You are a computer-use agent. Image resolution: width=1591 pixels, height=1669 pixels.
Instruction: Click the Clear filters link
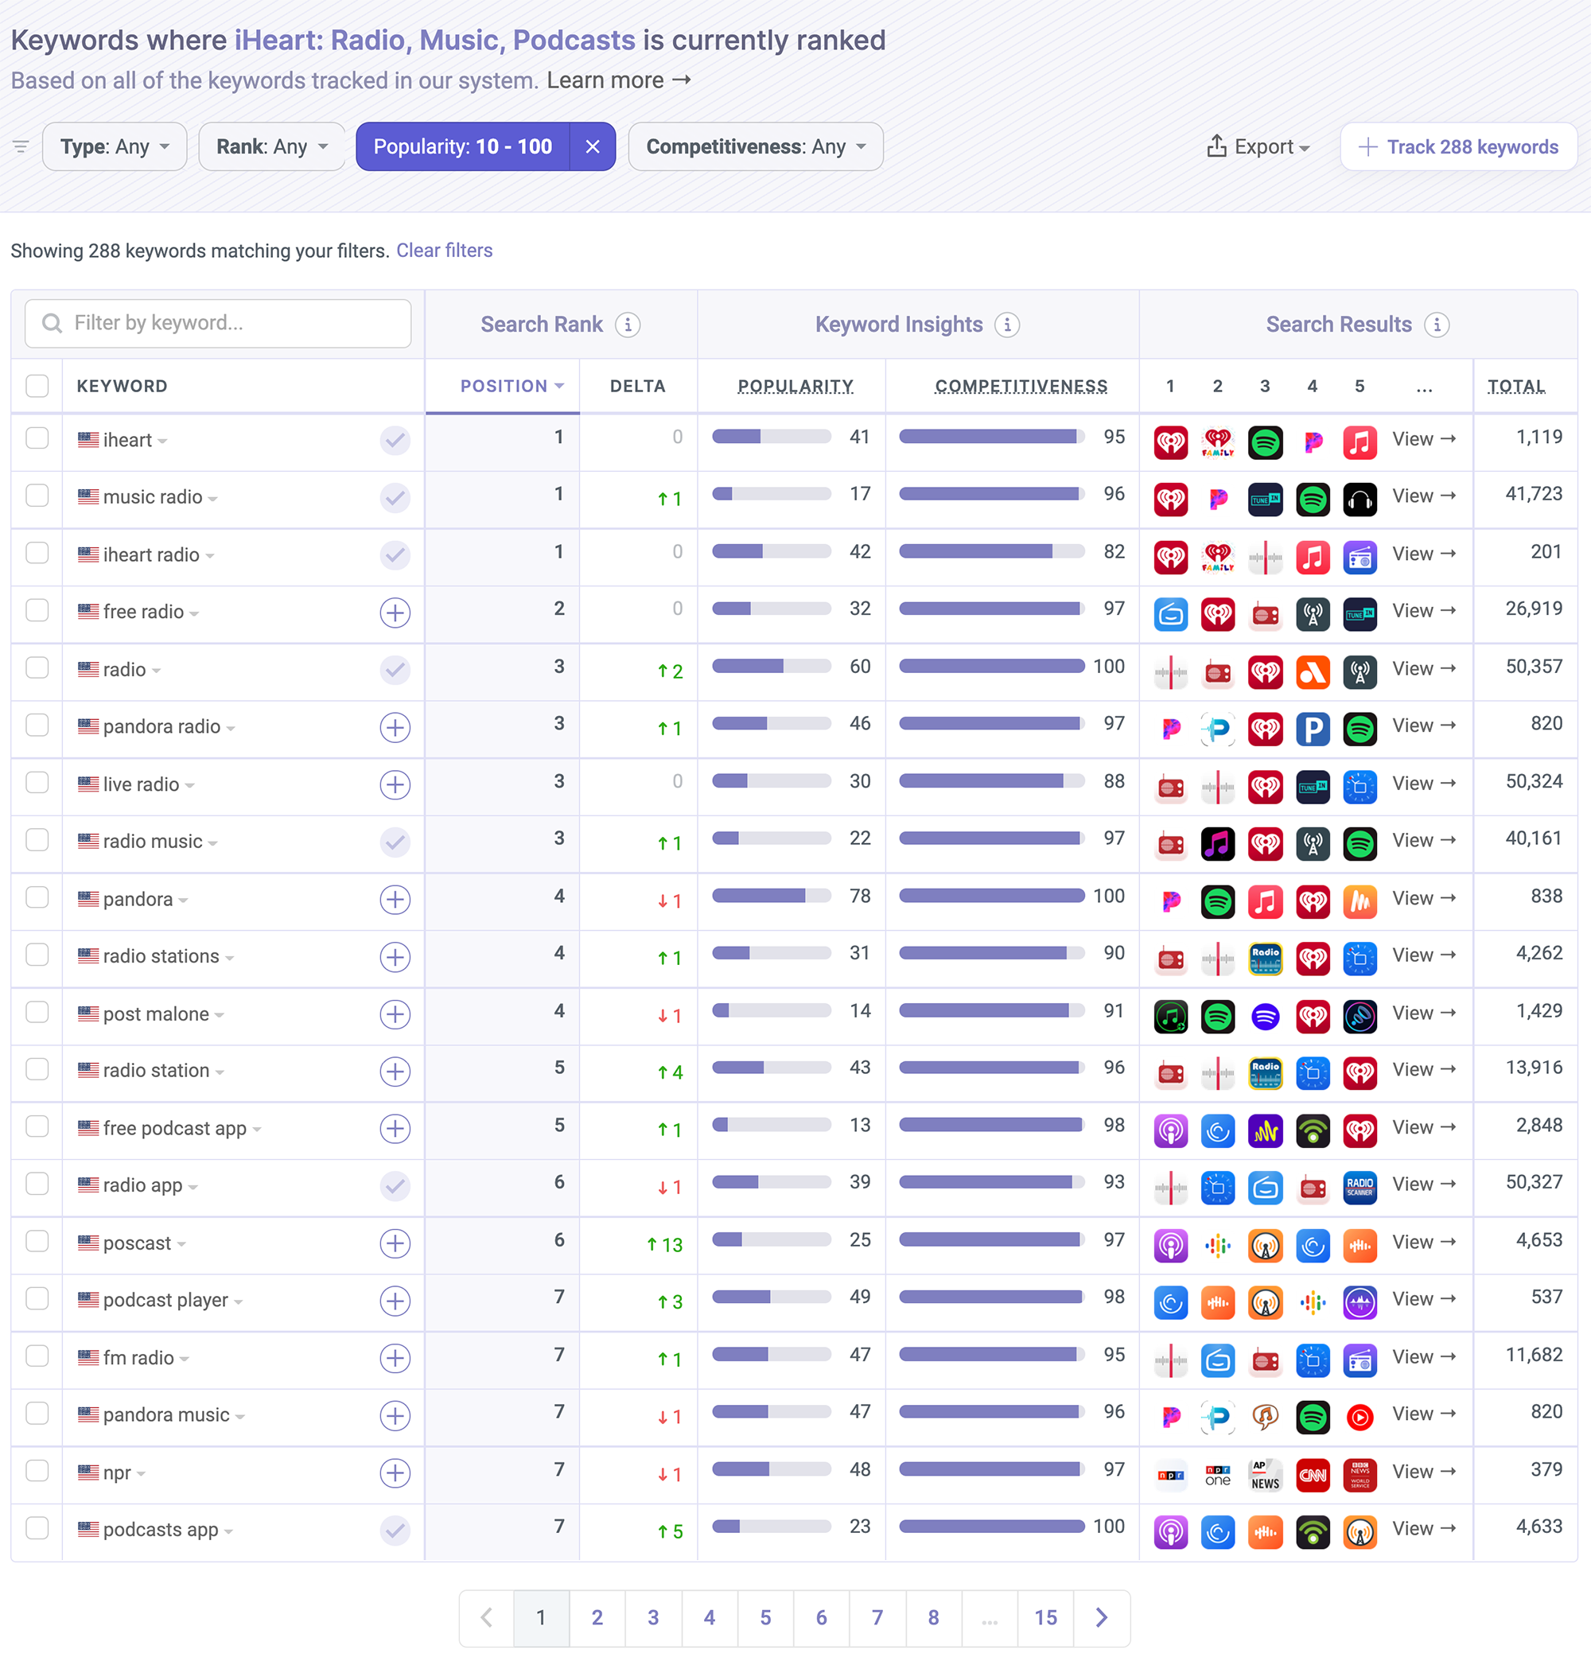pyautogui.click(x=444, y=250)
